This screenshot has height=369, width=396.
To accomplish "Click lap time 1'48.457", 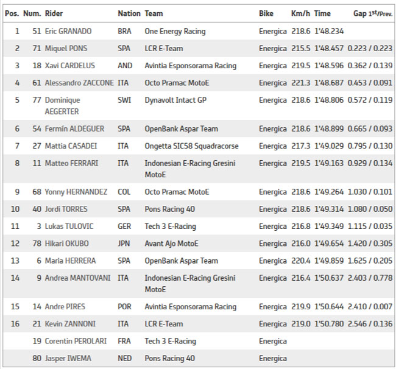I will tap(329, 49).
